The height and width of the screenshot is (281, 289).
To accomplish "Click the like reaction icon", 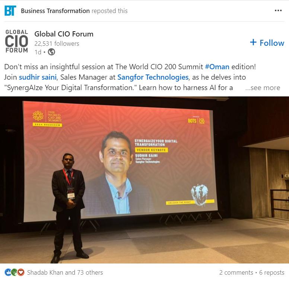I will 7,272.
